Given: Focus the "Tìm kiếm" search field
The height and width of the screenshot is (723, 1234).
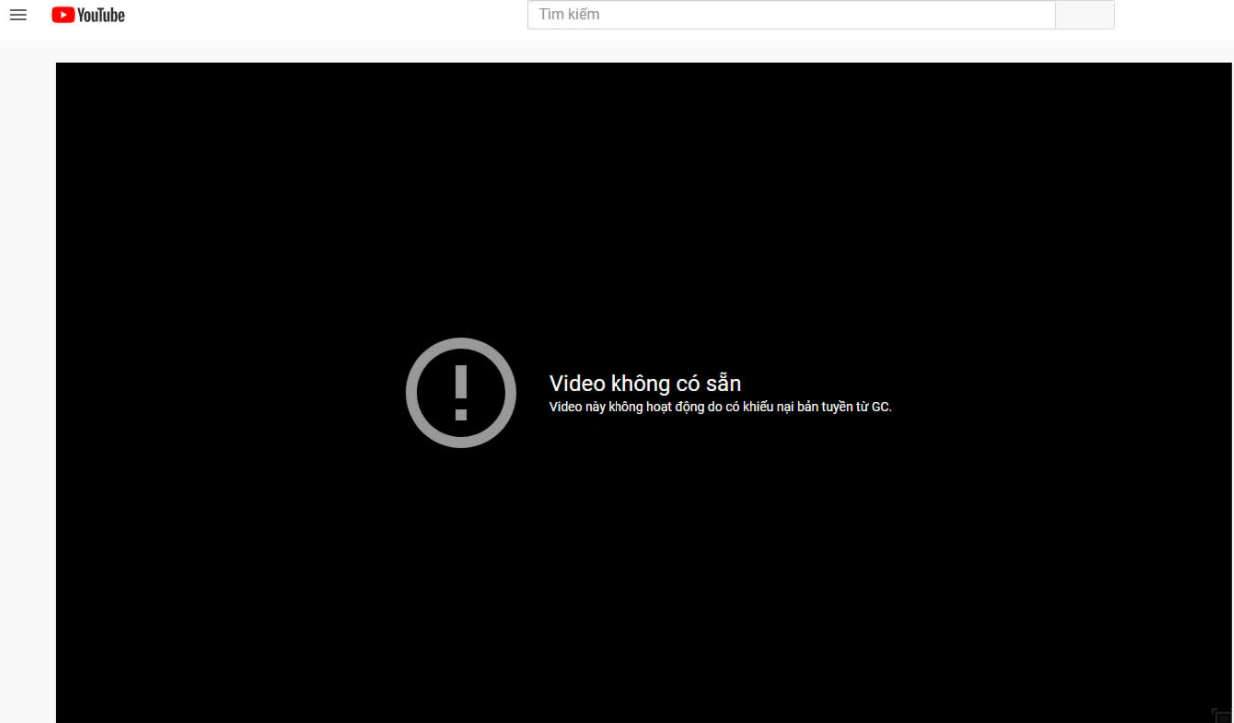Looking at the screenshot, I should tap(790, 15).
